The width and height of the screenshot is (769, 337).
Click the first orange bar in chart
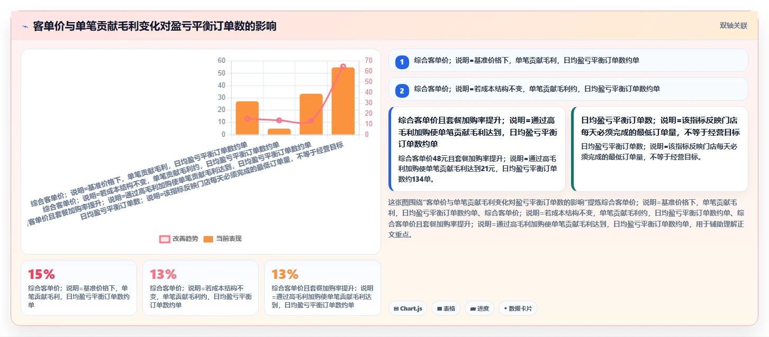[247, 118]
